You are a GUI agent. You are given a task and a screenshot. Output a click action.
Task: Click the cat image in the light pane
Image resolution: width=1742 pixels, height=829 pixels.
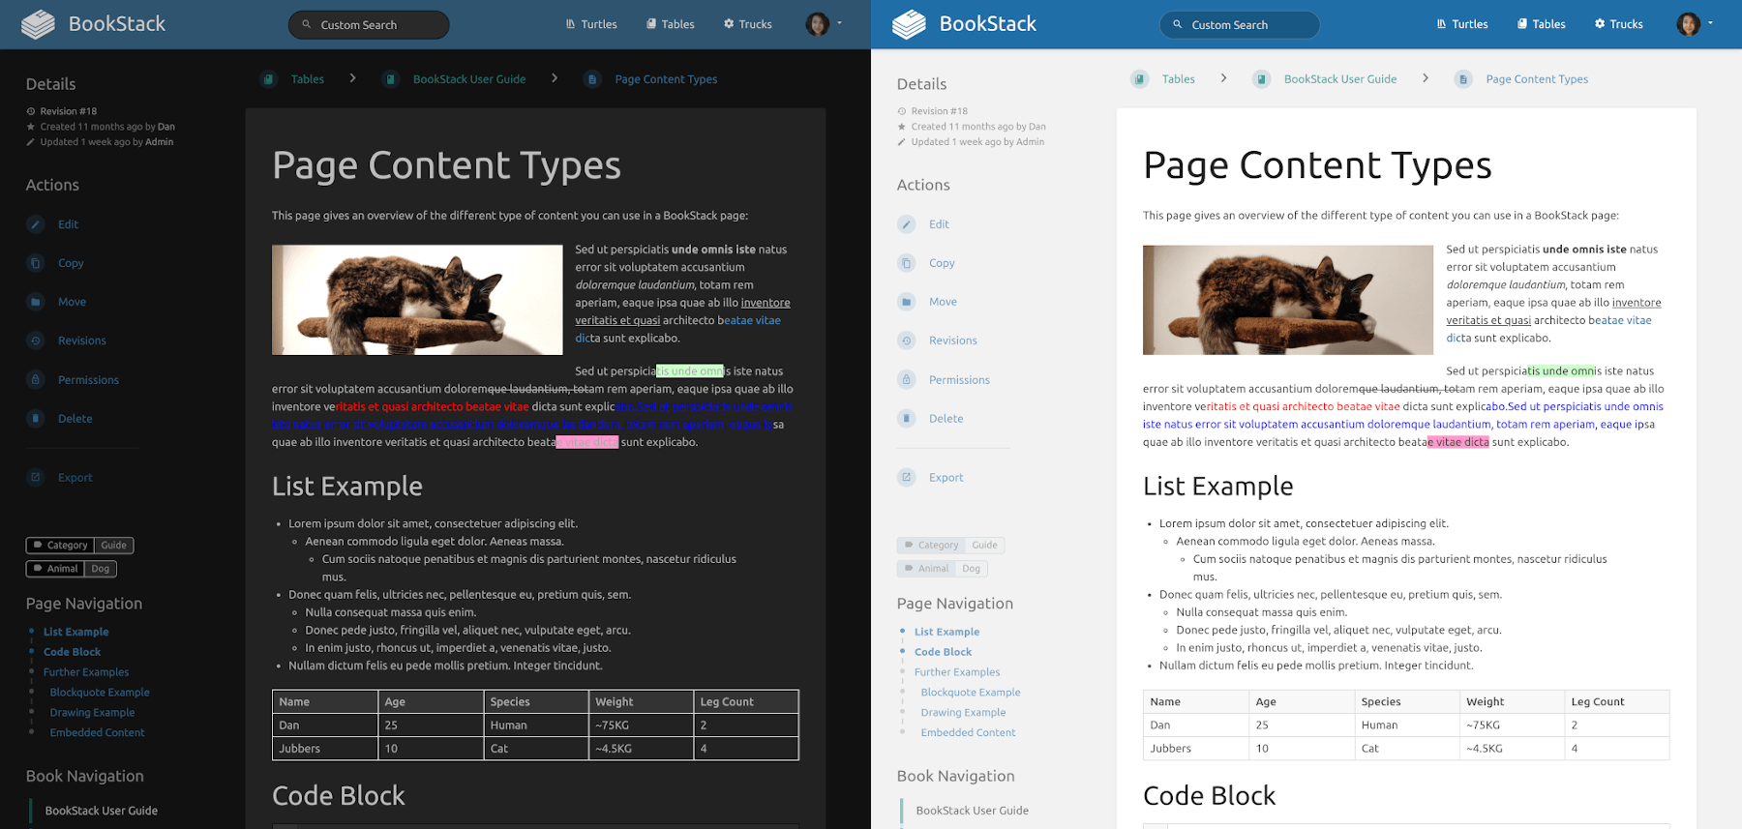1287,300
